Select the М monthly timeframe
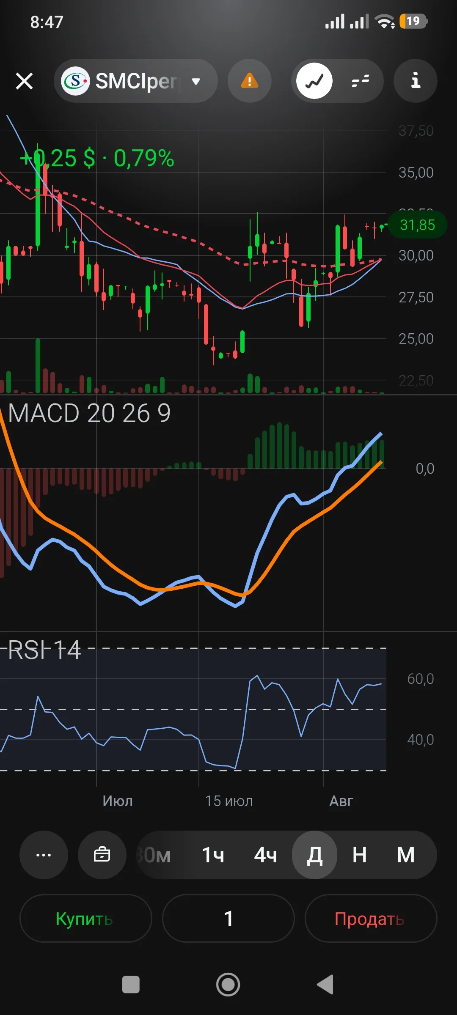 pyautogui.click(x=406, y=855)
